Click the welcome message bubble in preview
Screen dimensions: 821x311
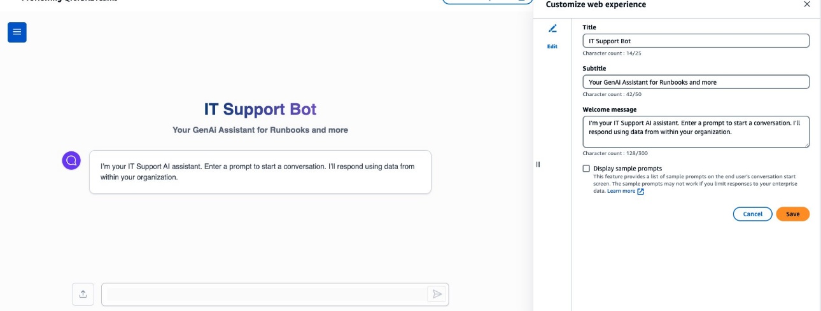coord(260,172)
